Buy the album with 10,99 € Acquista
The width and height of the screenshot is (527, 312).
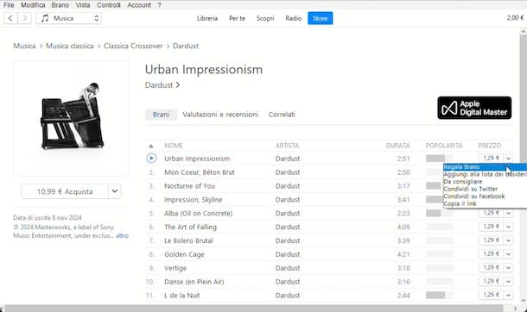(65, 191)
